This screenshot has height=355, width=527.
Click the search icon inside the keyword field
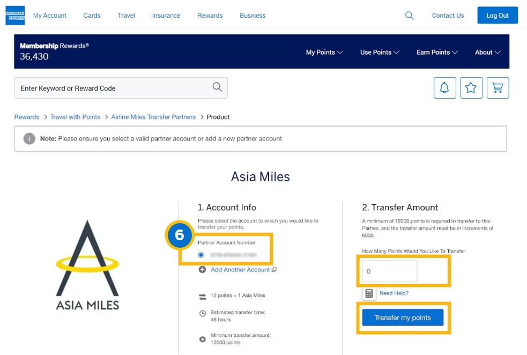tap(217, 87)
